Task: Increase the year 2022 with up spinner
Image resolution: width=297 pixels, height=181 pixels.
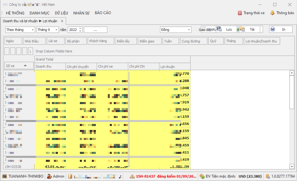Action: click(x=80, y=28)
